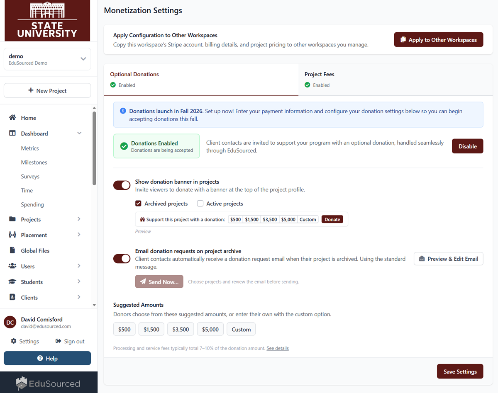Expand the Users menu chevron
Image resolution: width=498 pixels, height=393 pixels.
point(79,266)
